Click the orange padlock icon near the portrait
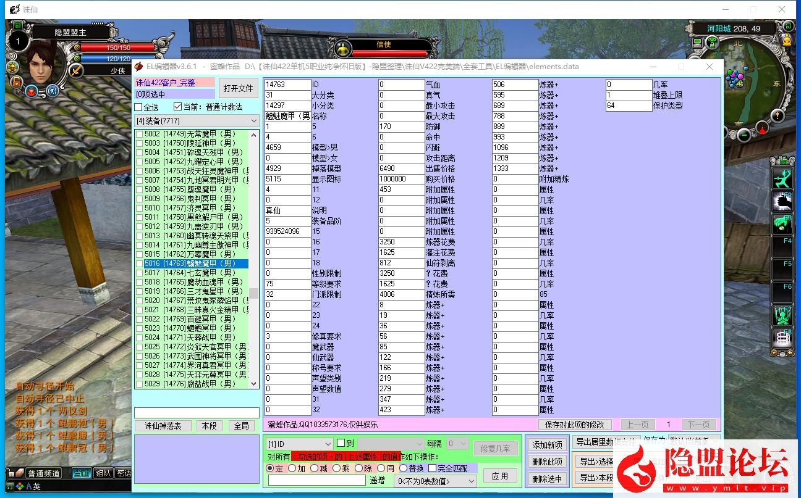 tap(16, 81)
